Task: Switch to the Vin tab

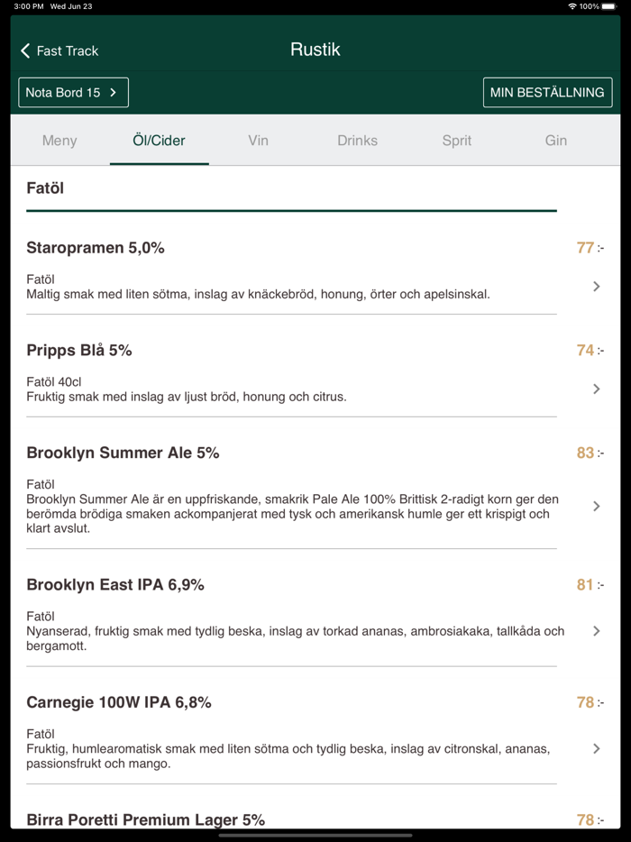Action: 258,141
